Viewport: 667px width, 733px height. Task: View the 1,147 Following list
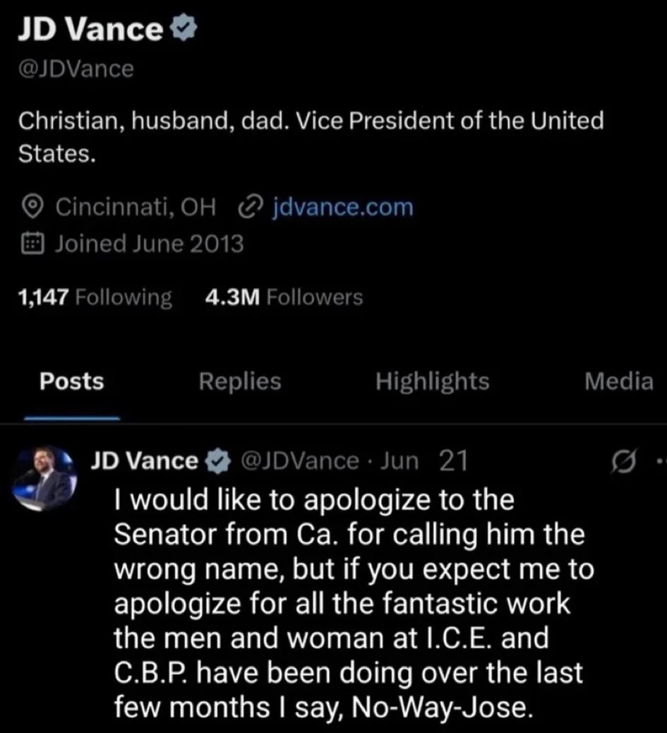95,297
